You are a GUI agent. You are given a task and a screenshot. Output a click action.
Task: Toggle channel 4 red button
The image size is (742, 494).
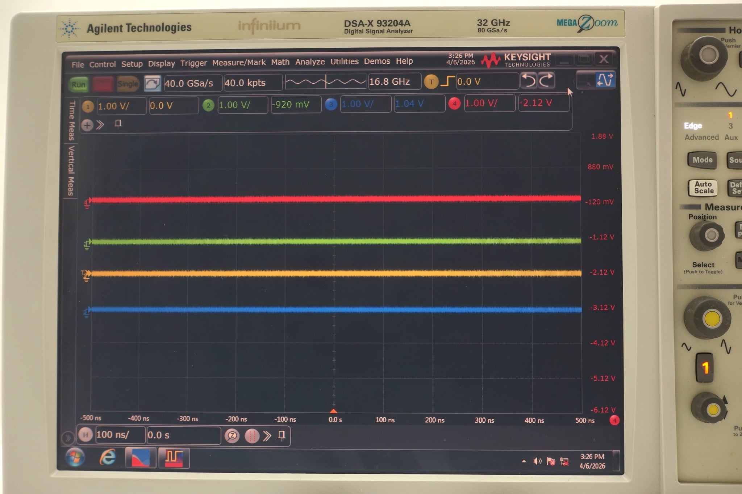tap(454, 104)
